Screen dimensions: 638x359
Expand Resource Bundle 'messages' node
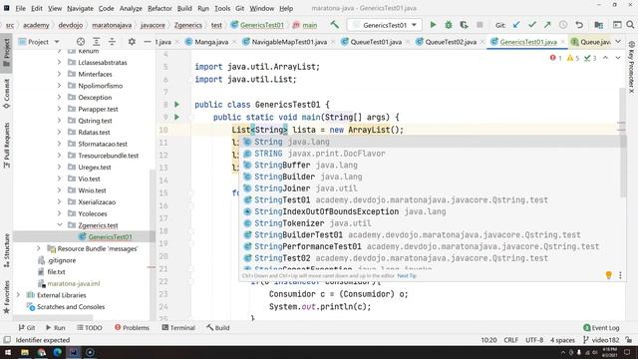tap(39, 248)
